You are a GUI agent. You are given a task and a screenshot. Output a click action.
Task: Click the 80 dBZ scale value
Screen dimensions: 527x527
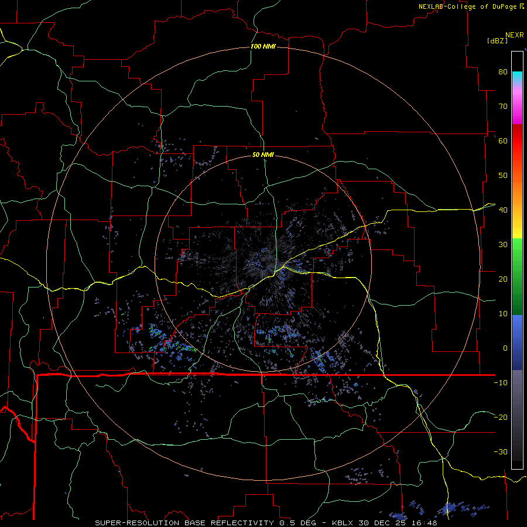coord(503,71)
